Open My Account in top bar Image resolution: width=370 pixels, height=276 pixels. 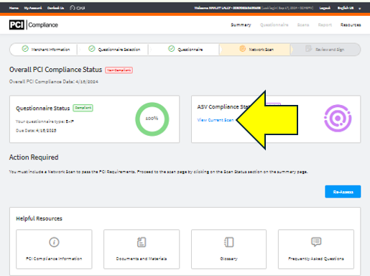(x=33, y=8)
